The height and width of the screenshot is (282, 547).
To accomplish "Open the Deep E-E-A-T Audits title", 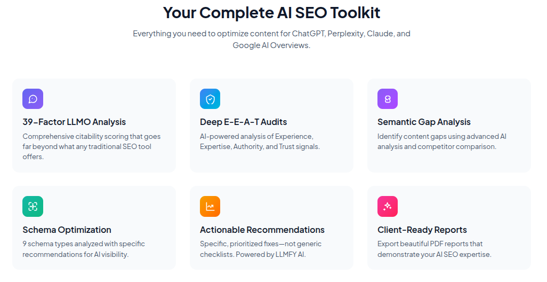I will tap(243, 122).
